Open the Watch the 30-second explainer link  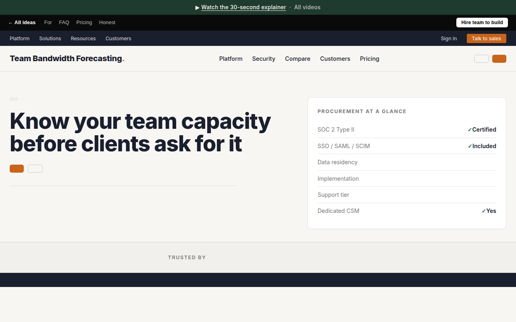coord(243,7)
